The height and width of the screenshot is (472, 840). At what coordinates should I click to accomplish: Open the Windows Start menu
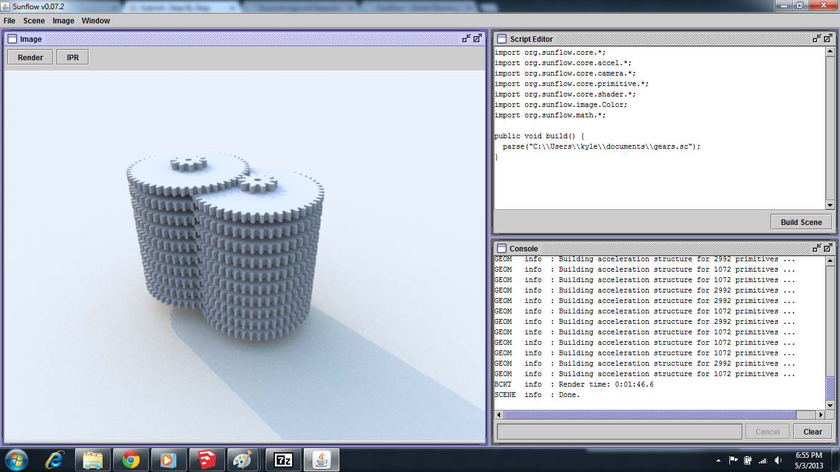(15, 460)
